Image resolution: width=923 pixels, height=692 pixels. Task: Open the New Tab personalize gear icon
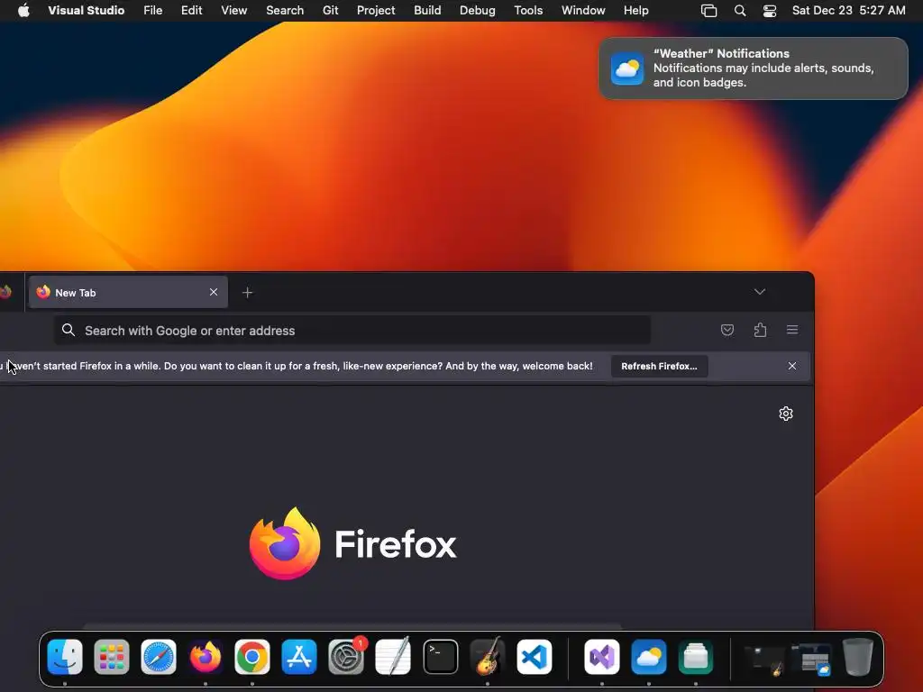click(786, 414)
